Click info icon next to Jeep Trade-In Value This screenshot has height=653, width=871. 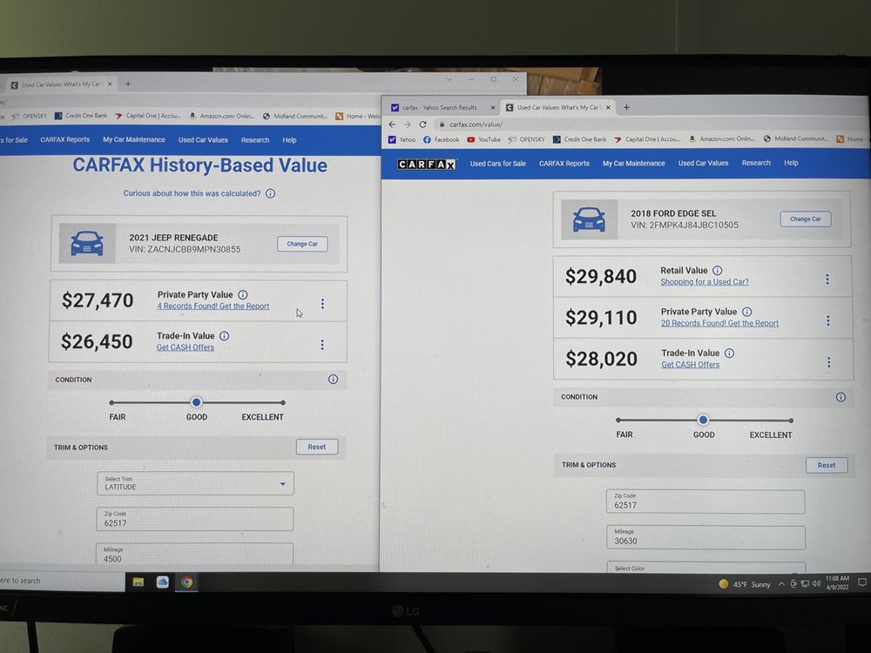(224, 336)
